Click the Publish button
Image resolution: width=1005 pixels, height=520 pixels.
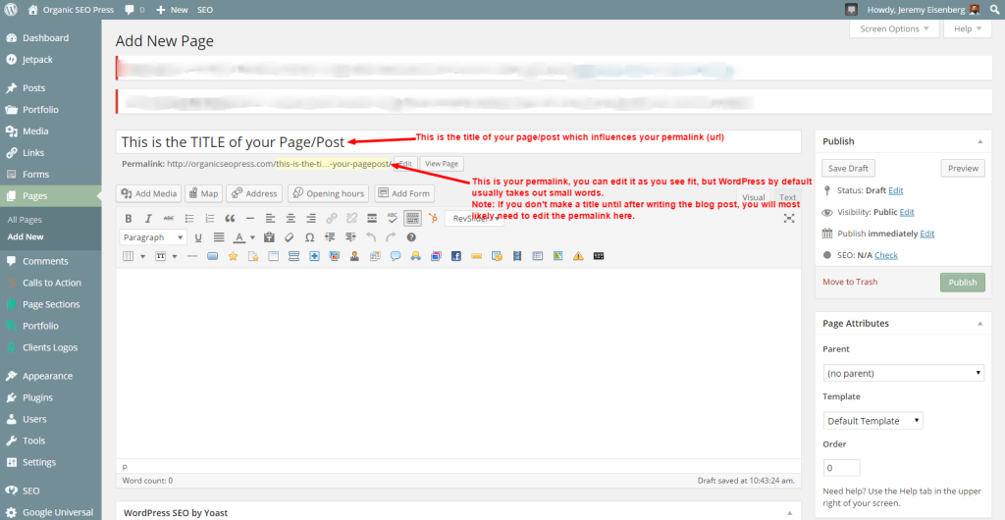pyautogui.click(x=962, y=282)
